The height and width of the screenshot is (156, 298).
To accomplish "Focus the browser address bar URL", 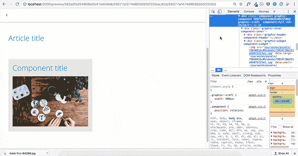I will (x=122, y=4).
